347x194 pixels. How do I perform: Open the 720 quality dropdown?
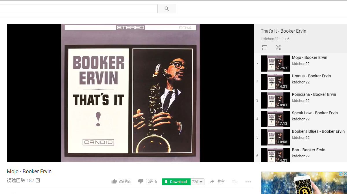[x=198, y=182]
